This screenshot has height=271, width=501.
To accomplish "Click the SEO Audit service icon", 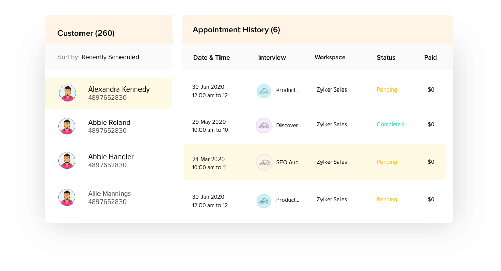I will [264, 162].
